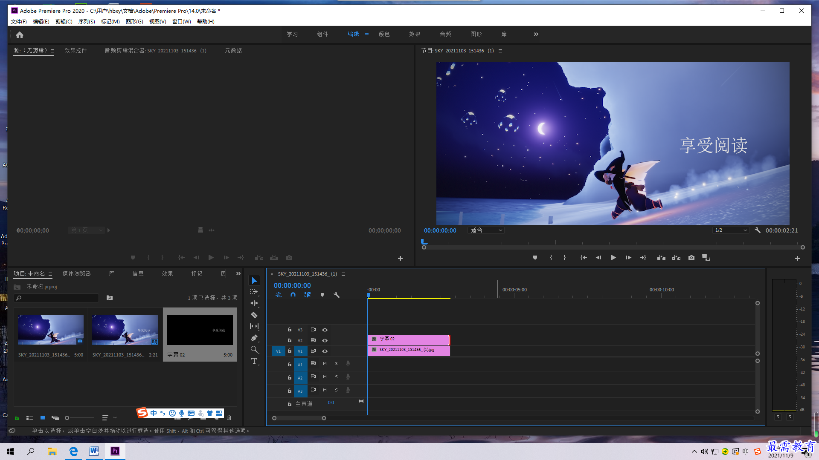This screenshot has width=819, height=460.
Task: Switch to 媒体浏览器 tab
Action: coord(77,273)
